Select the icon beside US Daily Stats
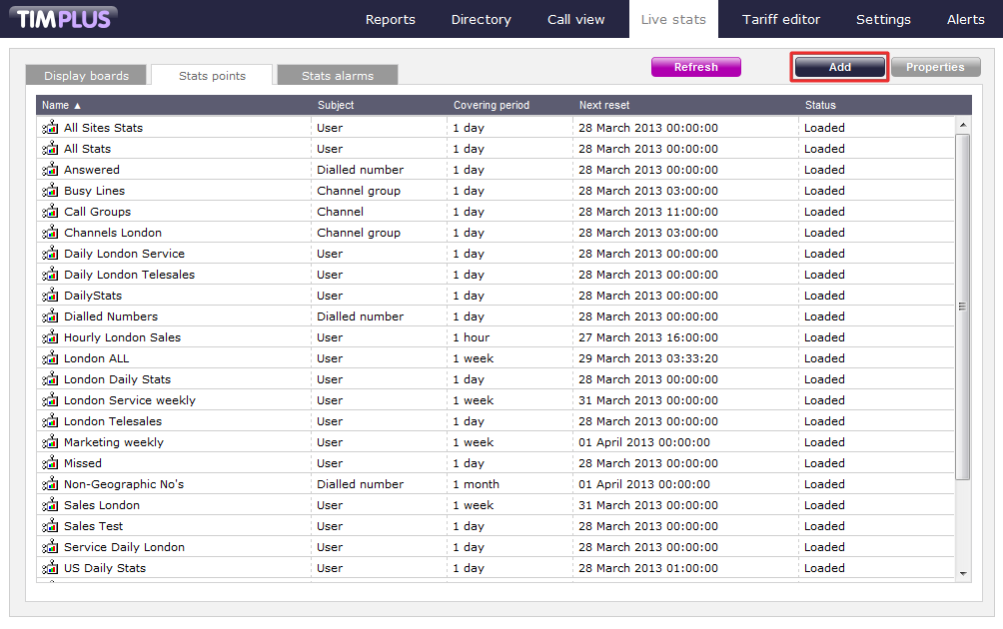The image size is (1003, 629). (x=50, y=568)
